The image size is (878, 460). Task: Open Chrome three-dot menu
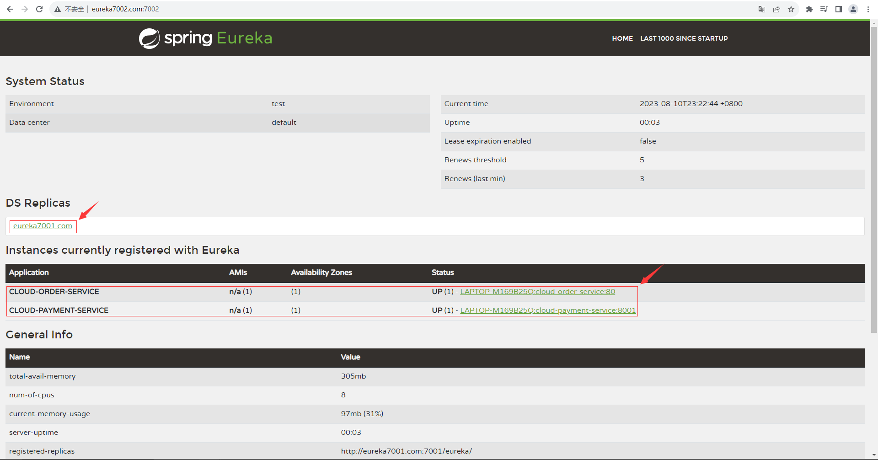(868, 9)
